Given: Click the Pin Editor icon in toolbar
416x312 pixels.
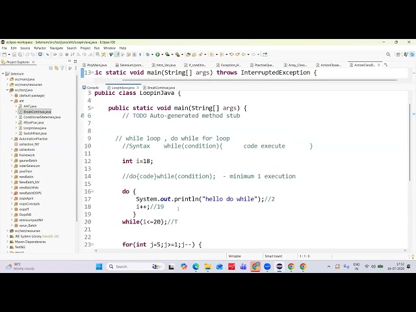Looking at the screenshot, I should tap(265, 55).
